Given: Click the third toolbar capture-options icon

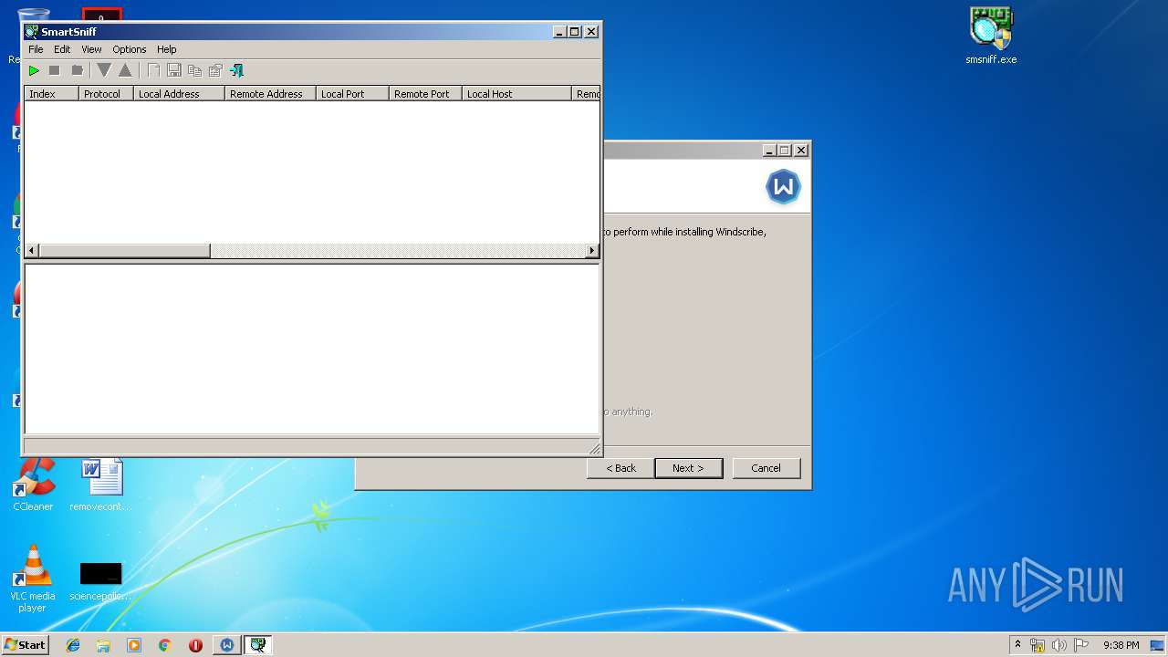Looking at the screenshot, I should pos(77,70).
